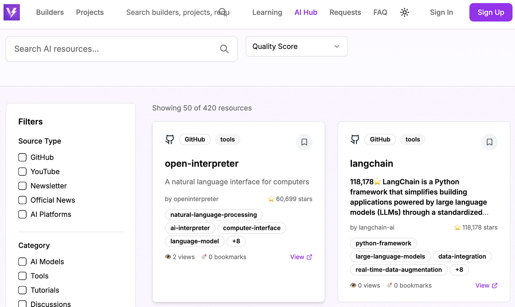
Task: Click the purple lightning logo icon
Action: [12, 12]
